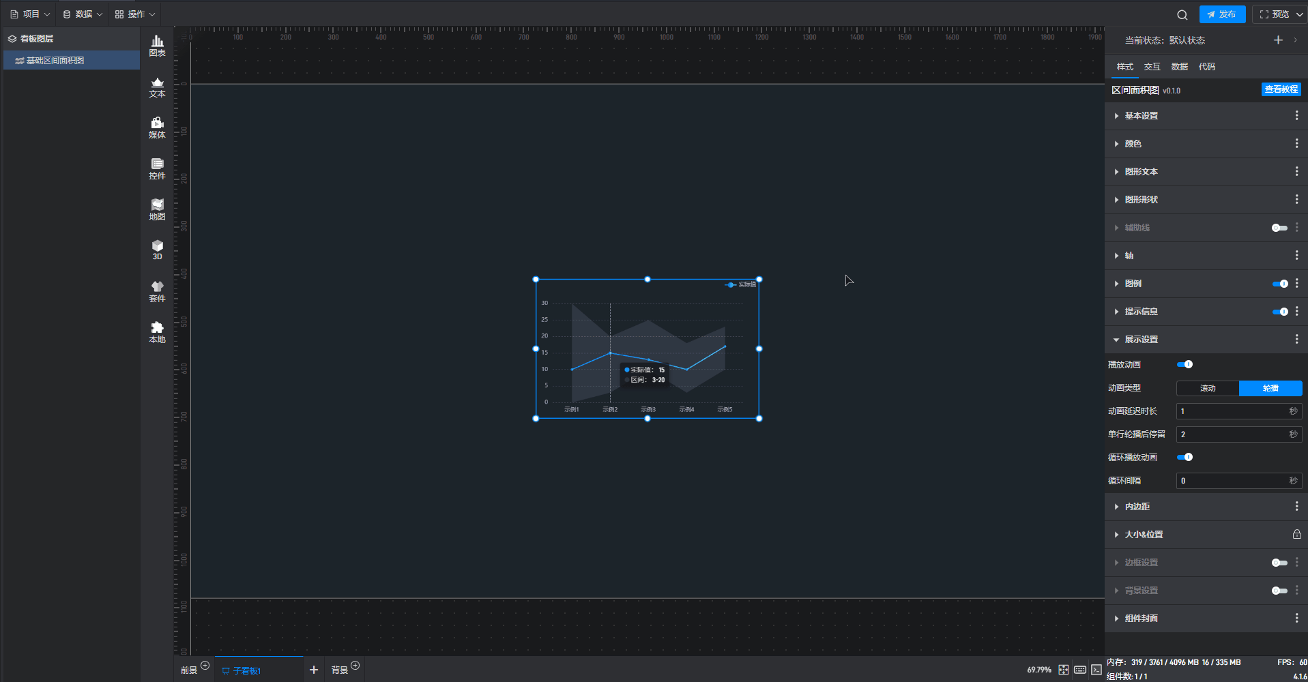Turn off the 循环播放动画 switch
This screenshot has height=682, width=1308.
coord(1185,458)
